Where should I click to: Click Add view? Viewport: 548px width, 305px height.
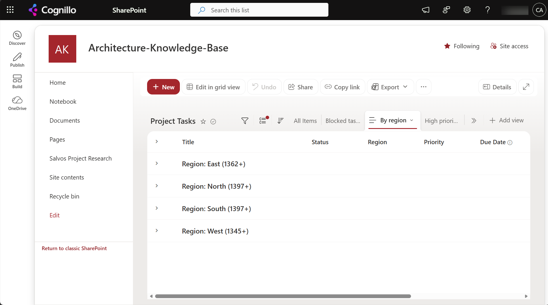(x=507, y=120)
